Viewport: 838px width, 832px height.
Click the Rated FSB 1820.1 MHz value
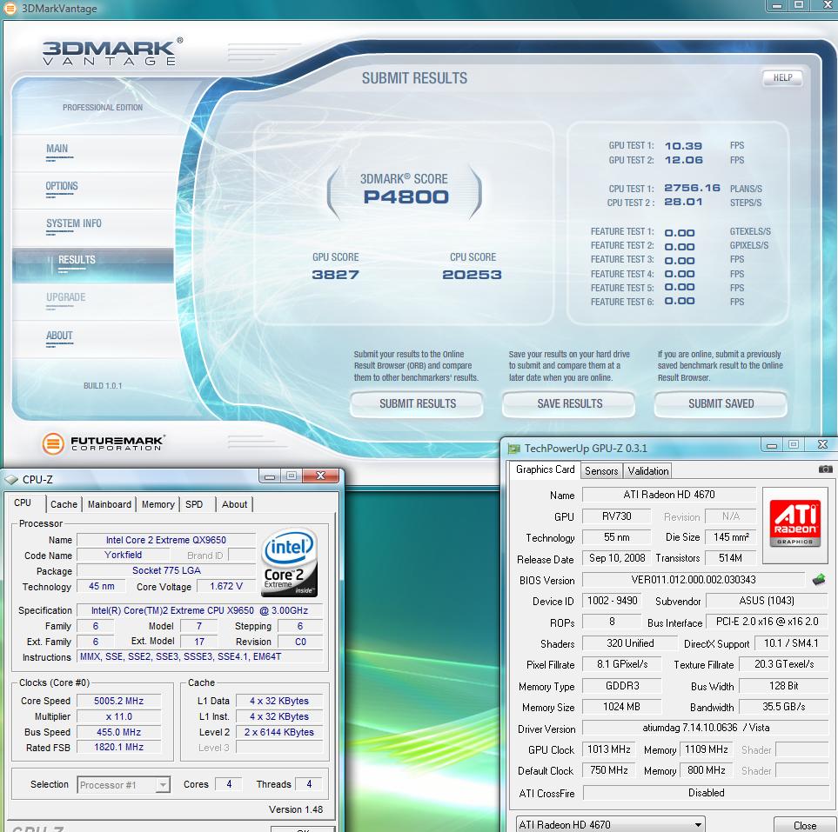[x=118, y=747]
